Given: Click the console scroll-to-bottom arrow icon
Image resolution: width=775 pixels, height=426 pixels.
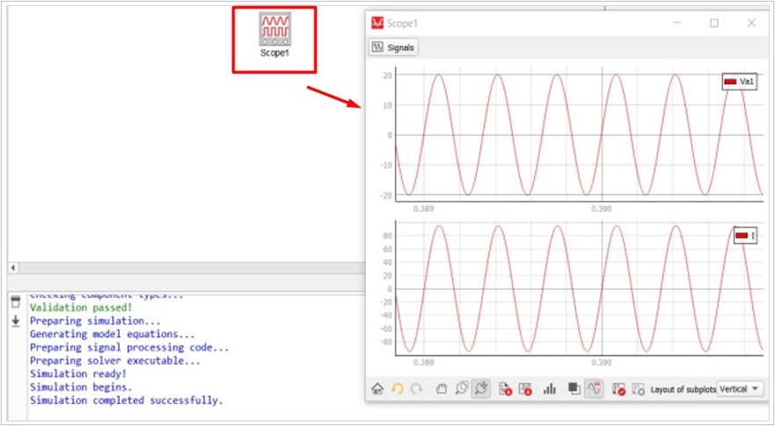Looking at the screenshot, I should tap(15, 321).
